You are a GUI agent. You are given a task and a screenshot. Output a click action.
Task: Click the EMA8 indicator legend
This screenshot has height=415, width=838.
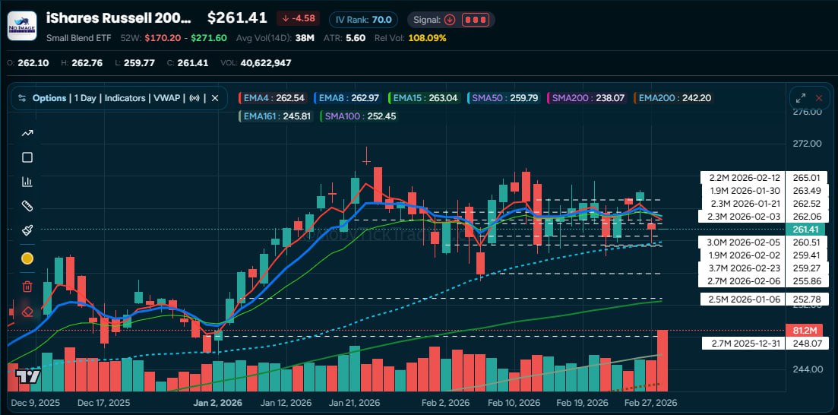pos(346,98)
